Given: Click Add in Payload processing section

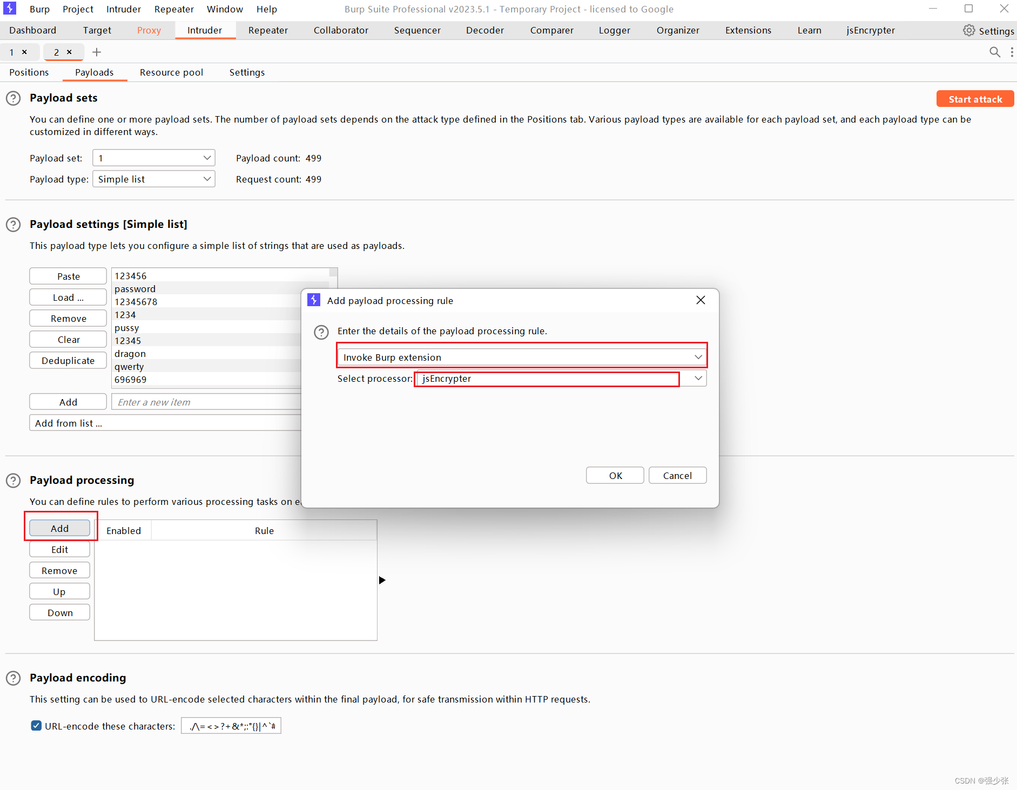Looking at the screenshot, I should click(59, 528).
